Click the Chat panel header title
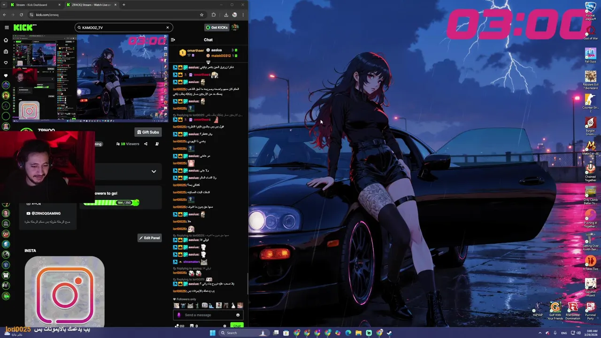Screen dimensions: 601x338 click(x=208, y=40)
